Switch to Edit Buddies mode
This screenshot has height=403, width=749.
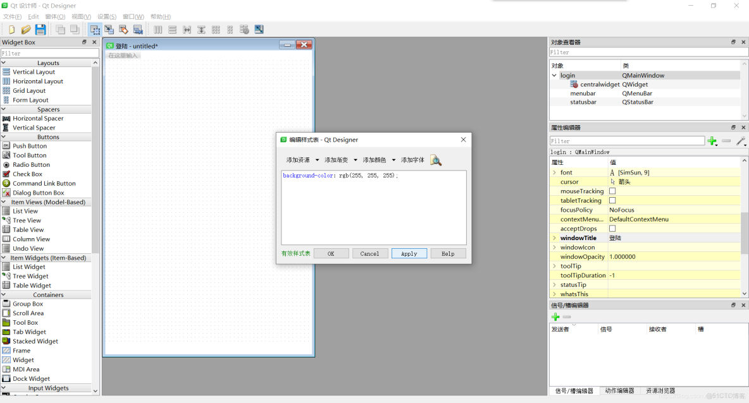[x=123, y=29]
